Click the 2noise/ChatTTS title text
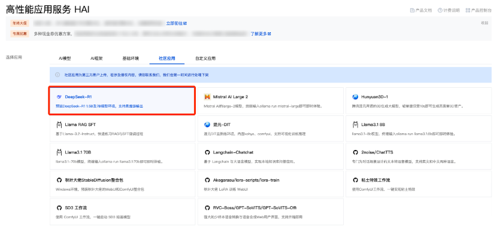Screen dimensions: 503x248 377,152
